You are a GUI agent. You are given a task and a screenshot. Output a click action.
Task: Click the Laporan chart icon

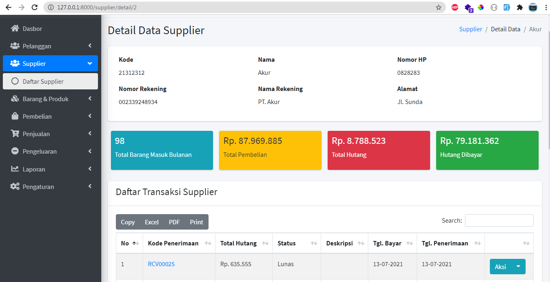pyautogui.click(x=15, y=169)
